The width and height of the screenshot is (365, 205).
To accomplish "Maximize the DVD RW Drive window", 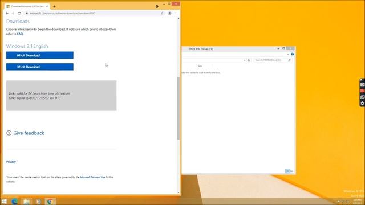I will click(283, 48).
